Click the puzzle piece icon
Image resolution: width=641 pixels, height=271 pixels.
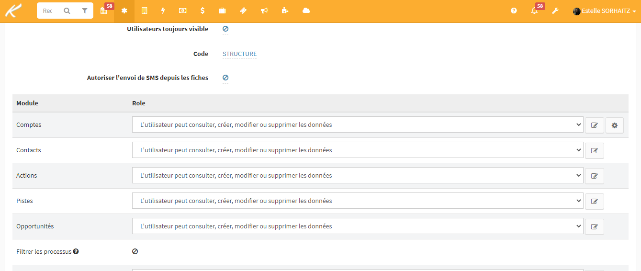tap(285, 11)
